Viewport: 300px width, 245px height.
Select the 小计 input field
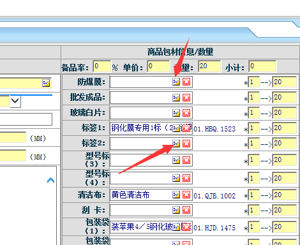coord(262,66)
